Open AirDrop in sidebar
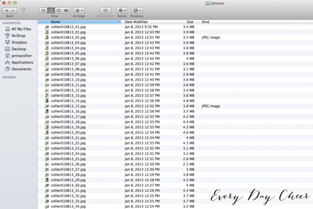This screenshot has width=313, height=209. (18, 36)
